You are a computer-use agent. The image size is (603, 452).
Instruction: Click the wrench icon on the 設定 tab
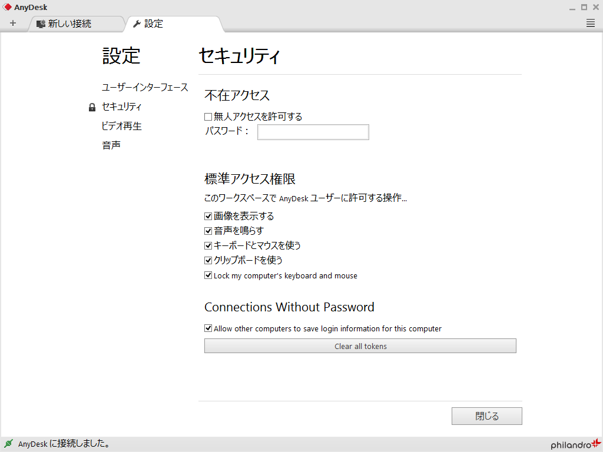136,25
